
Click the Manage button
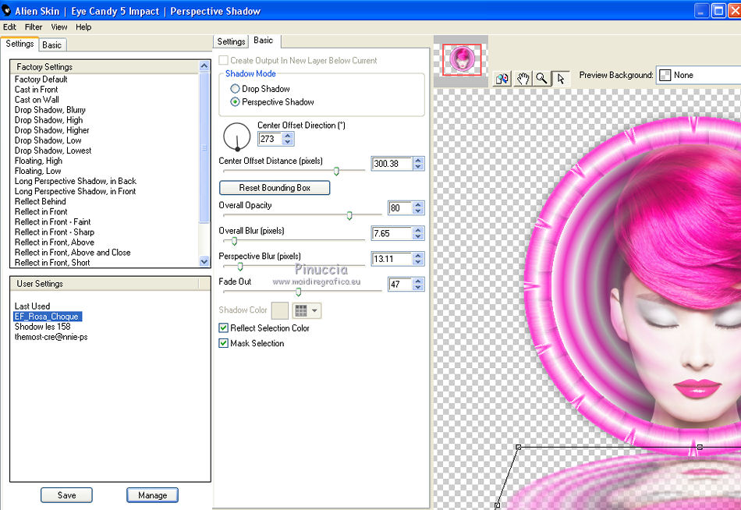(153, 495)
